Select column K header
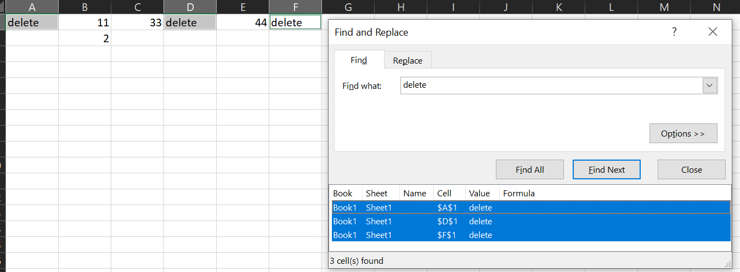 [558, 7]
